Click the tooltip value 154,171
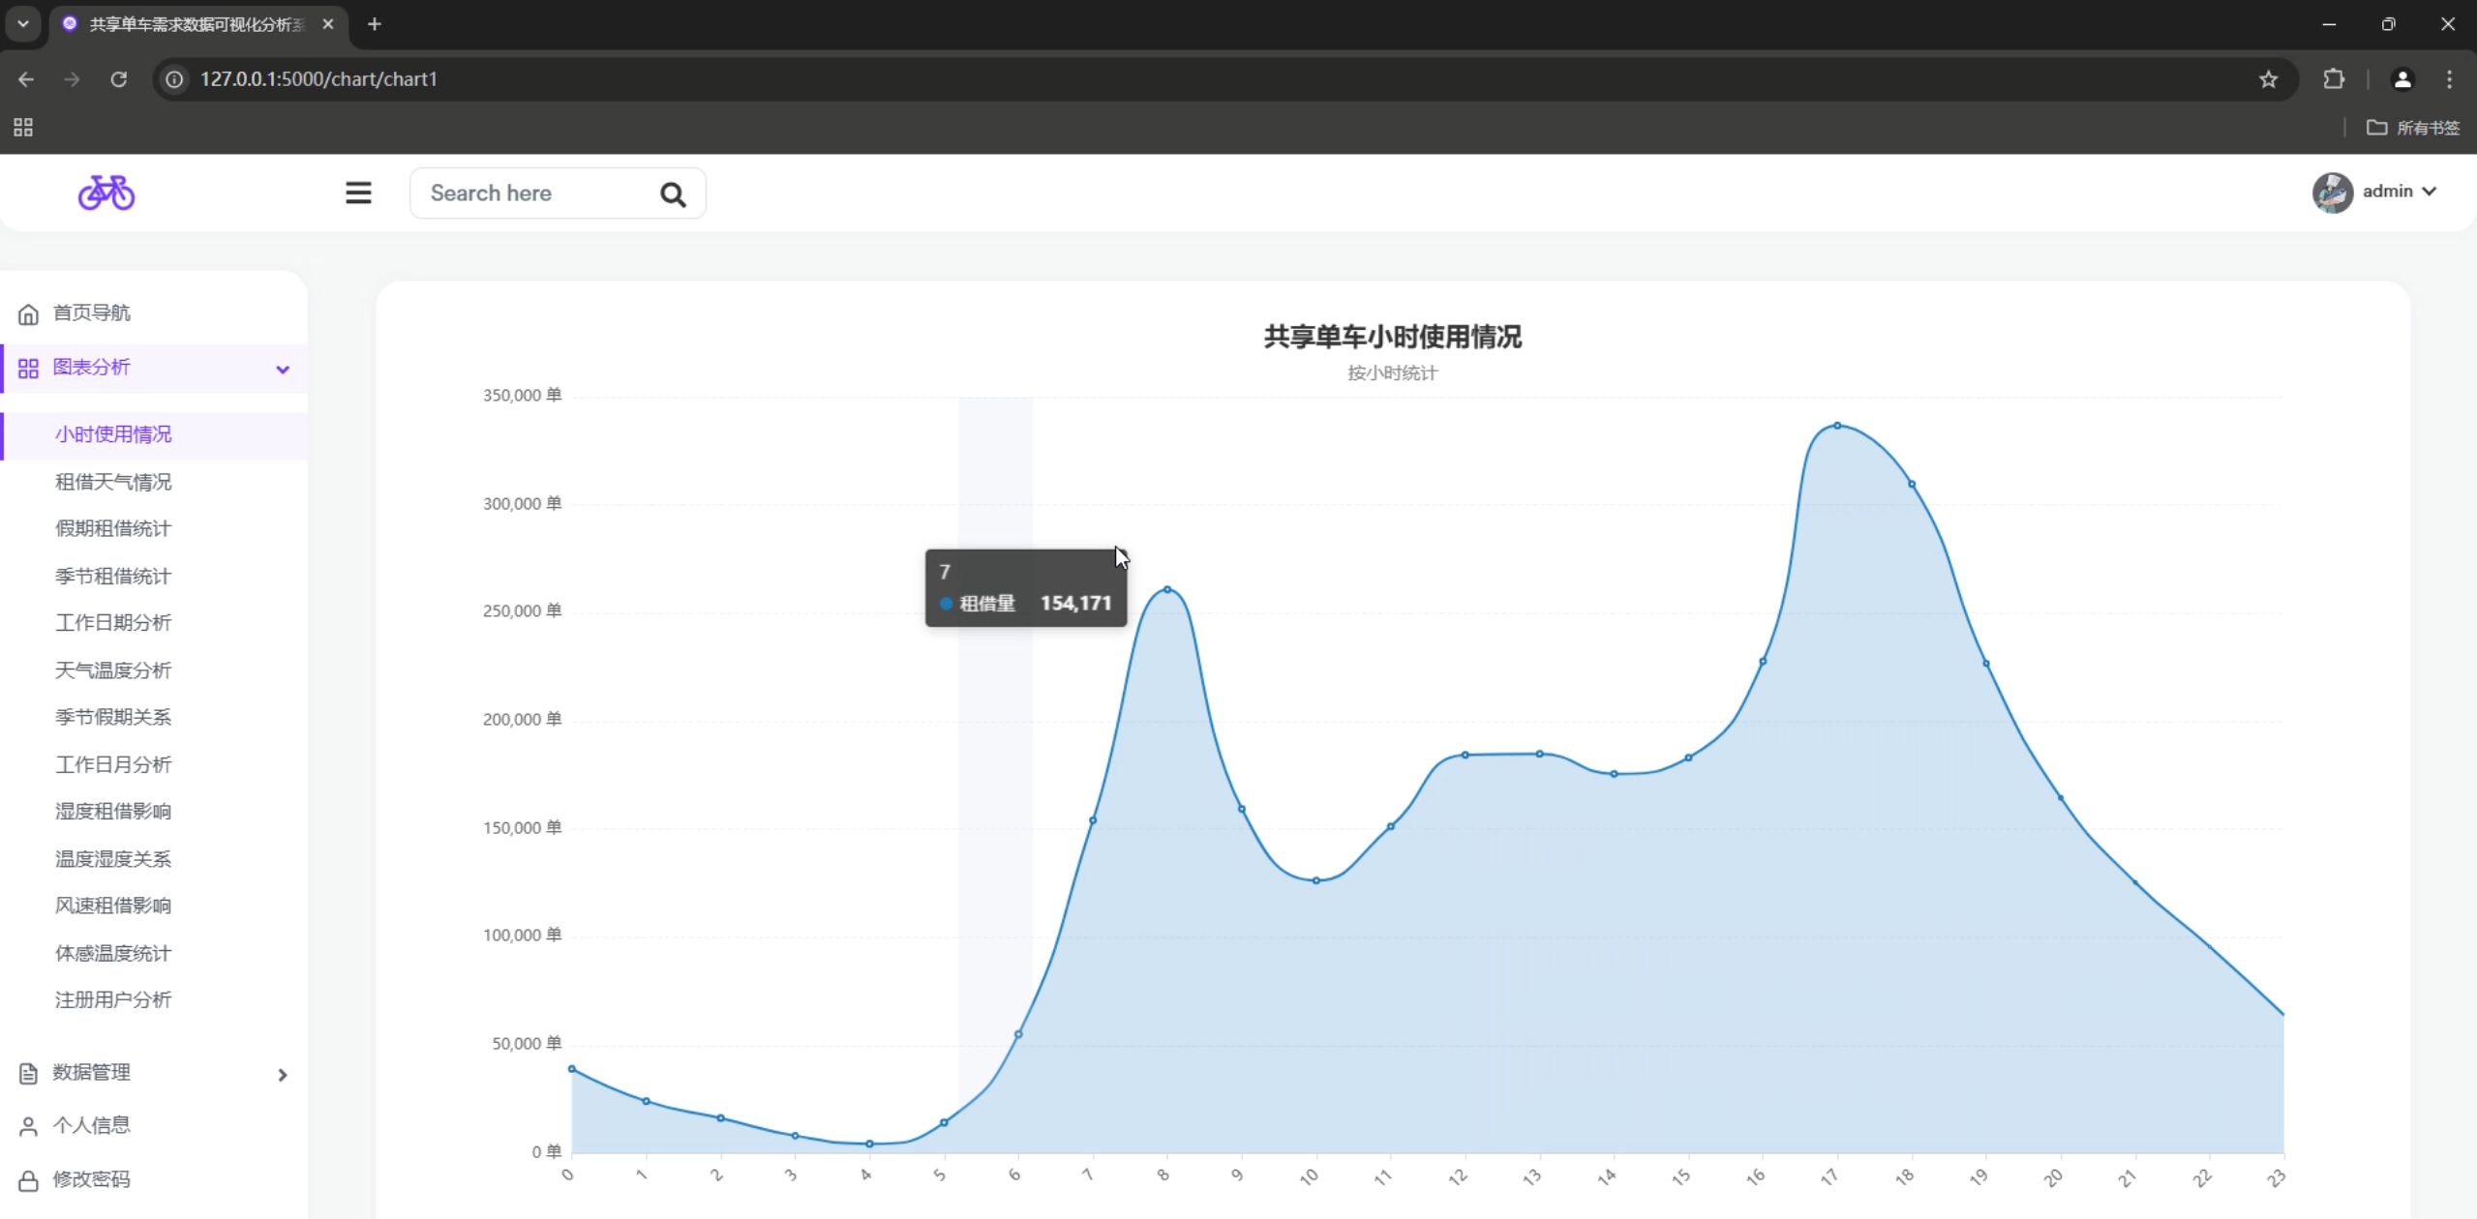 (1075, 603)
